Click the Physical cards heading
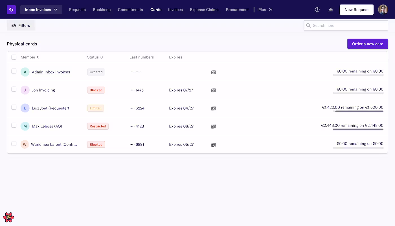395x226 pixels. 22,44
